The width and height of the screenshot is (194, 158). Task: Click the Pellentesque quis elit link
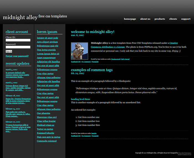[47, 46]
